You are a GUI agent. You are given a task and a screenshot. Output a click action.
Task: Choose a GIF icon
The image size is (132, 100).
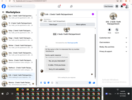(52, 83)
